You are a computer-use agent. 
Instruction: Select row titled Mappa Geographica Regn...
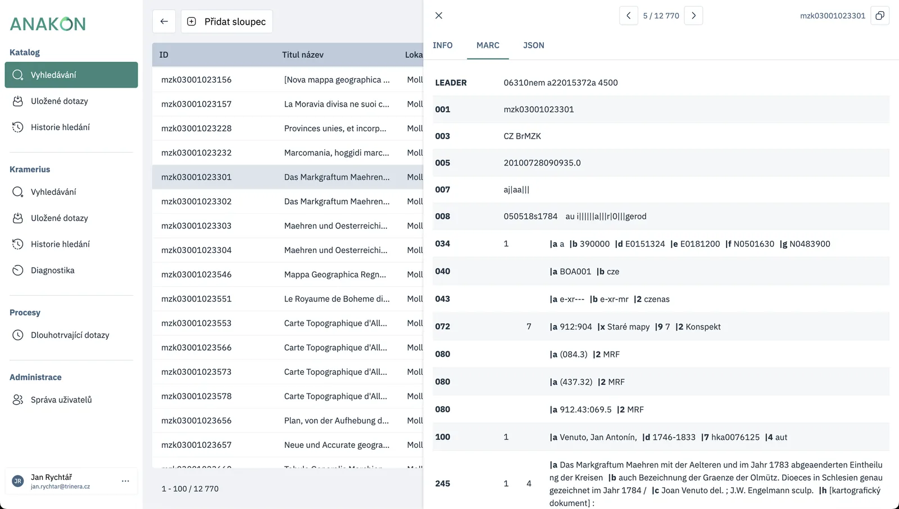coord(288,274)
